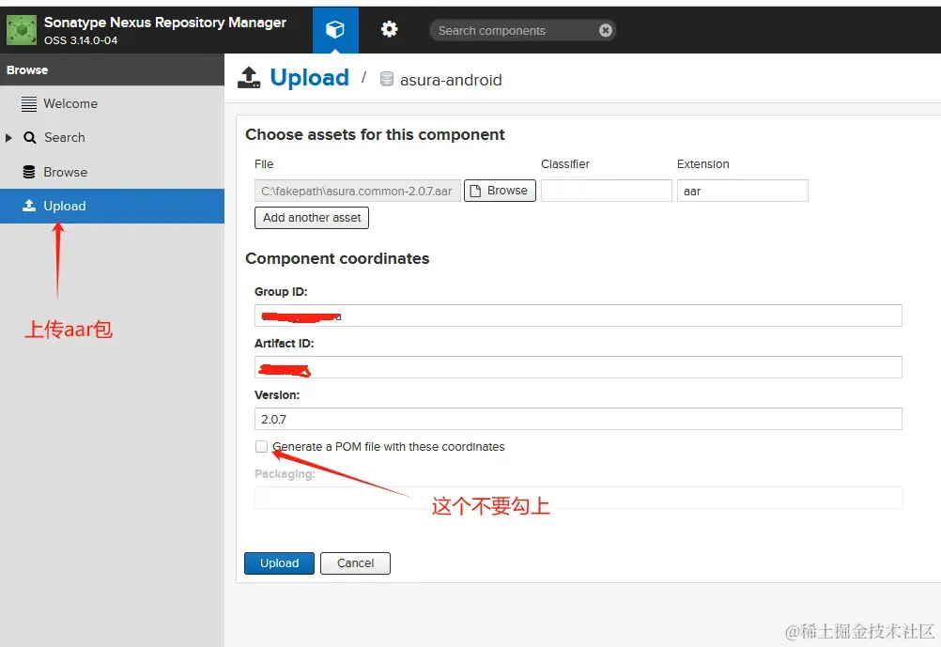Viewport: 941px width, 647px height.
Task: Focus the Classifier field
Action: [606, 191]
